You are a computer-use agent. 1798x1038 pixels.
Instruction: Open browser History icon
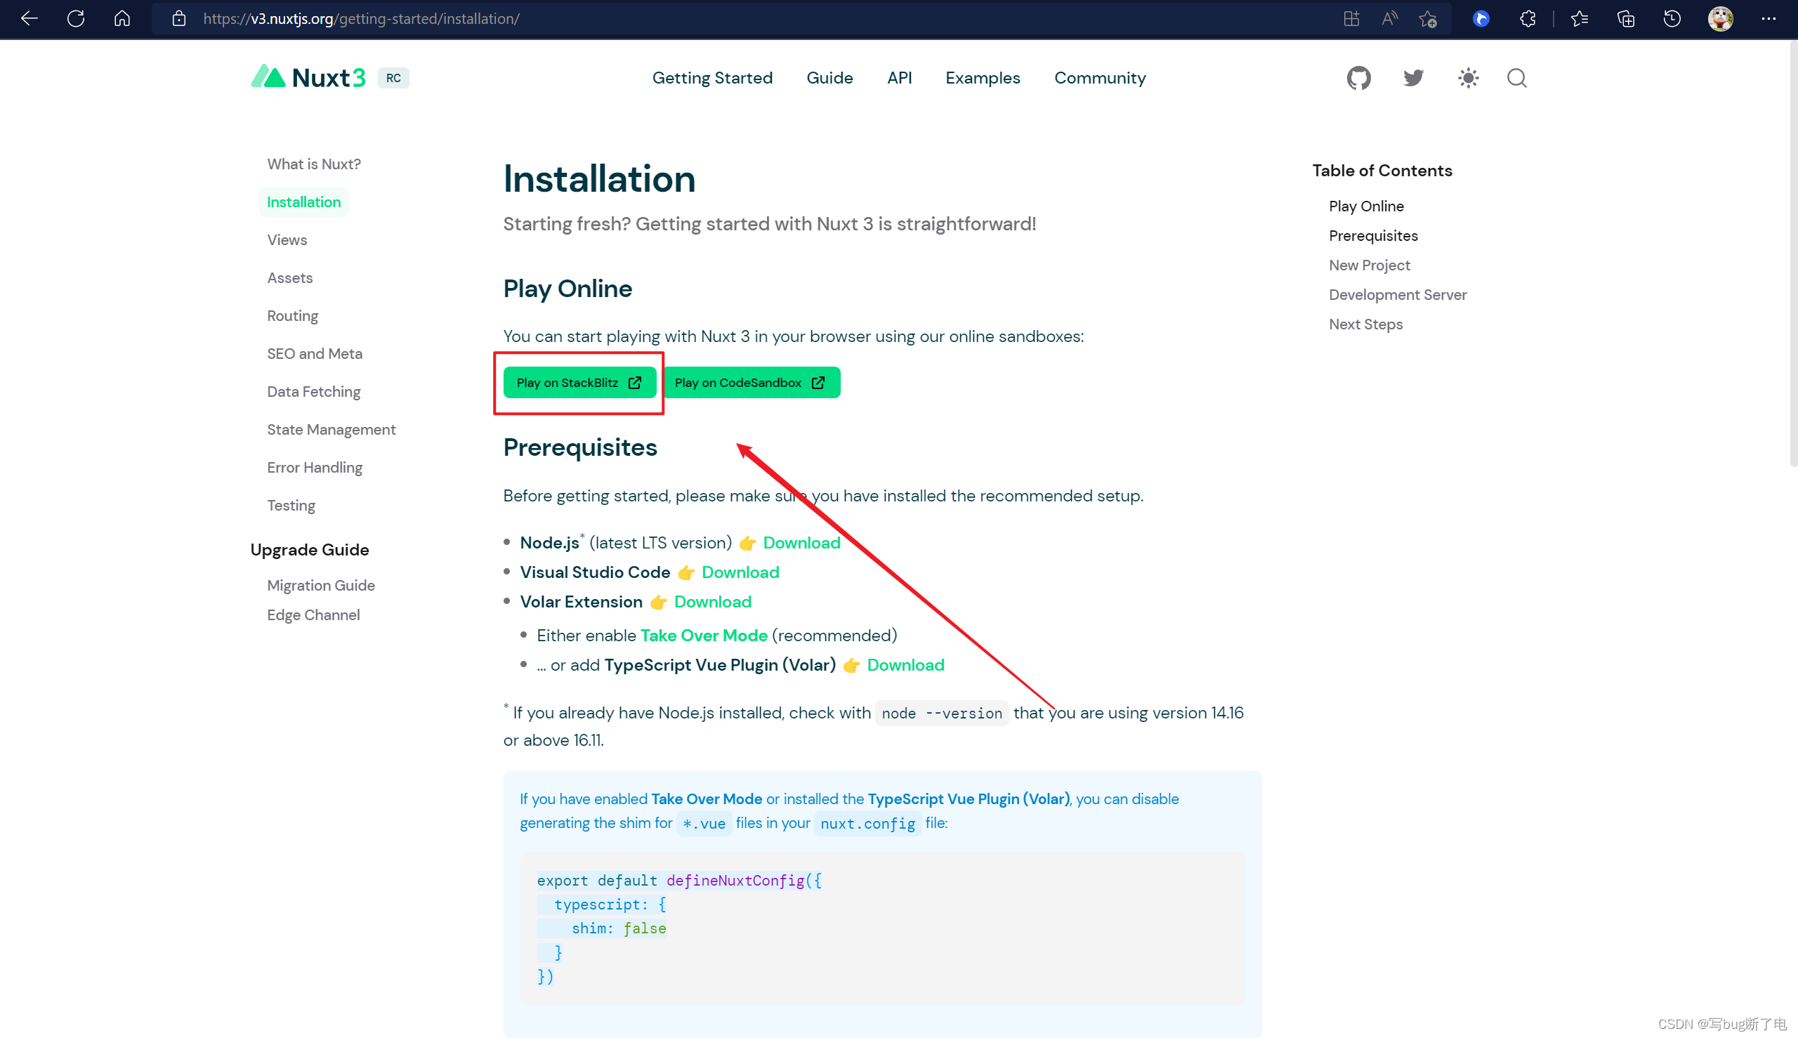1672,18
